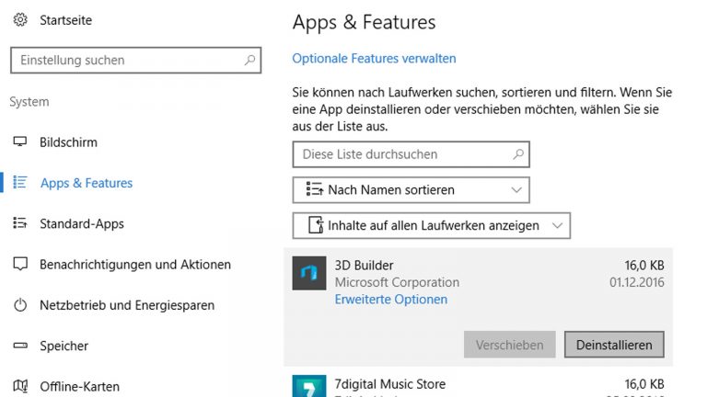Image resolution: width=707 pixels, height=397 pixels.
Task: Click magnifier in Diese Liste durchsuchen
Action: click(x=518, y=154)
